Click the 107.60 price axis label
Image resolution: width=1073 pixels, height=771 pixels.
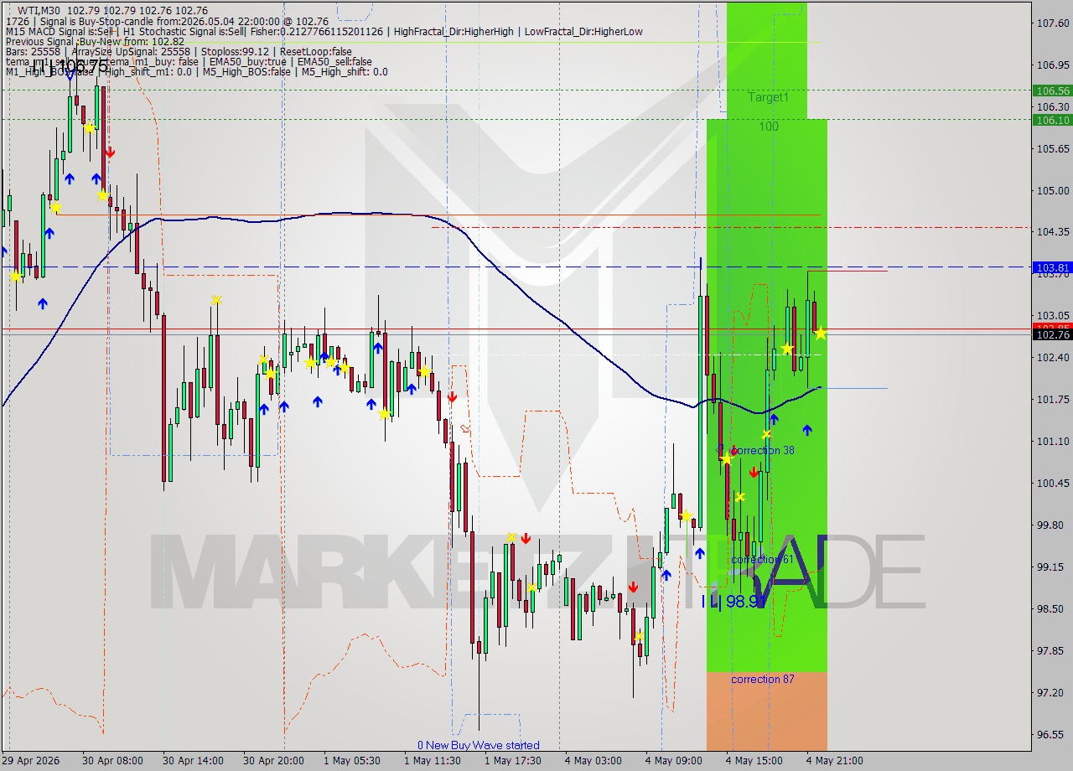pyautogui.click(x=1051, y=23)
